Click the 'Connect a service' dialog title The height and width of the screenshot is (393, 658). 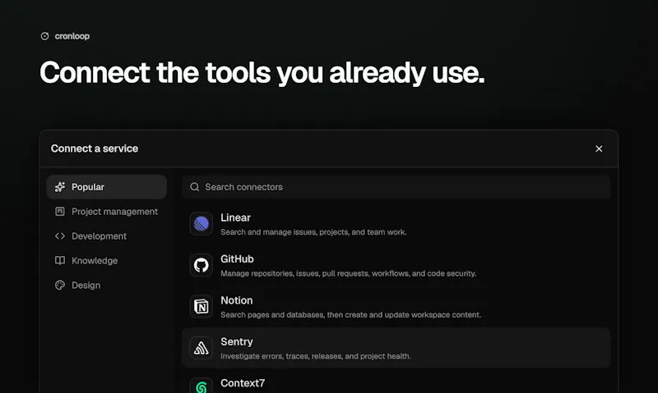tap(95, 149)
